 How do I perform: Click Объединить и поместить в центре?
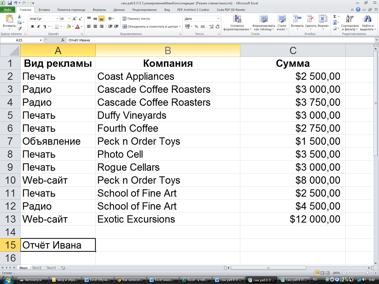151,27
